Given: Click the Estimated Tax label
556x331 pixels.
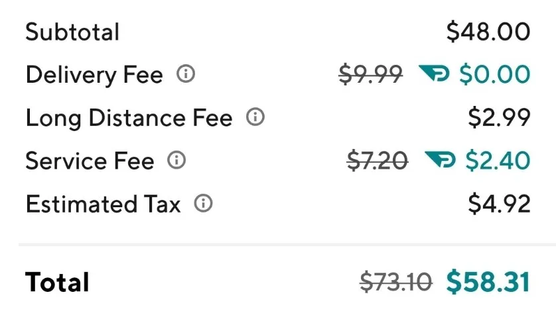Looking at the screenshot, I should click(103, 205).
